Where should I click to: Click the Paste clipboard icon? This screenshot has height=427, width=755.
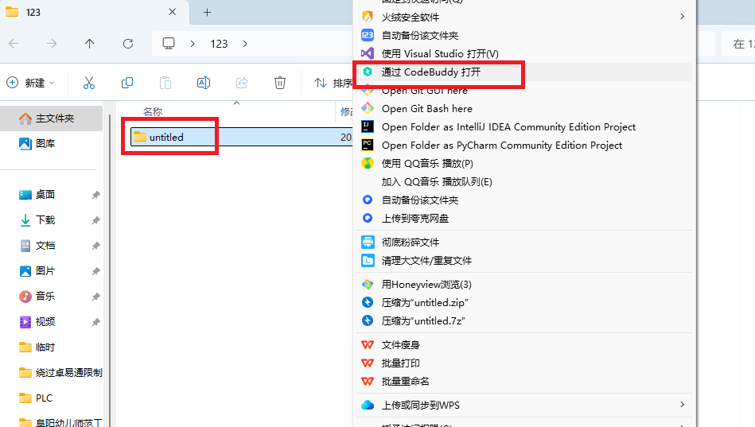(165, 83)
